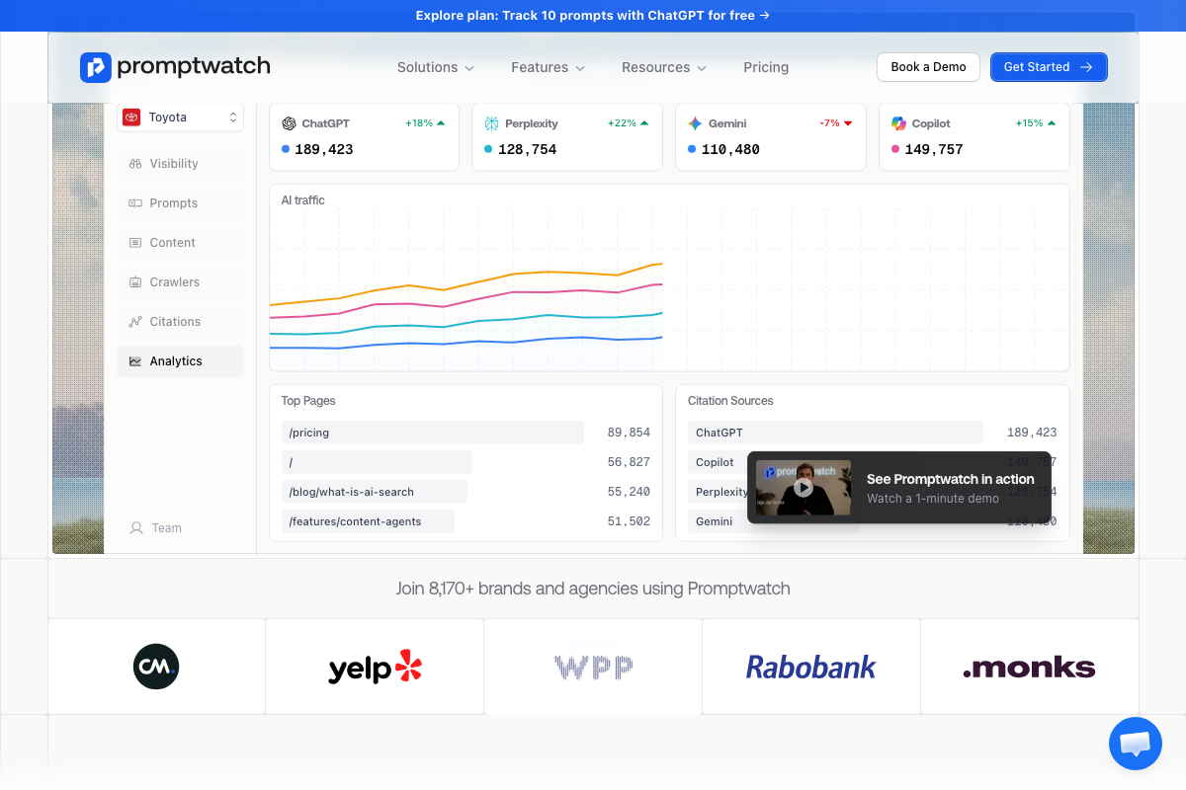Viewport: 1186px width, 790px height.
Task: Click the 110,480 Gemini card value
Action: 730,150
